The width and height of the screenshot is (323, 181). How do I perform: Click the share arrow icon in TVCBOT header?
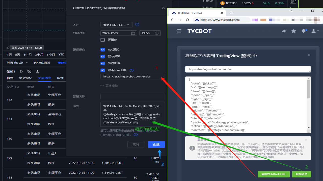pos(284,31)
